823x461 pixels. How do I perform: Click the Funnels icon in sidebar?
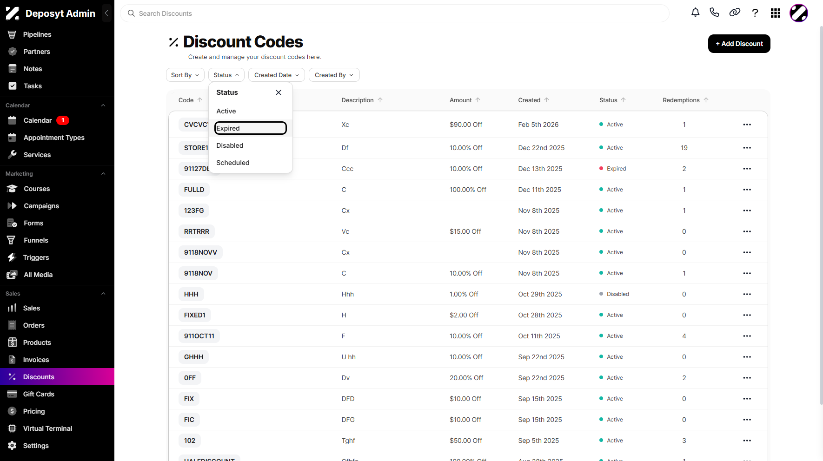point(12,240)
